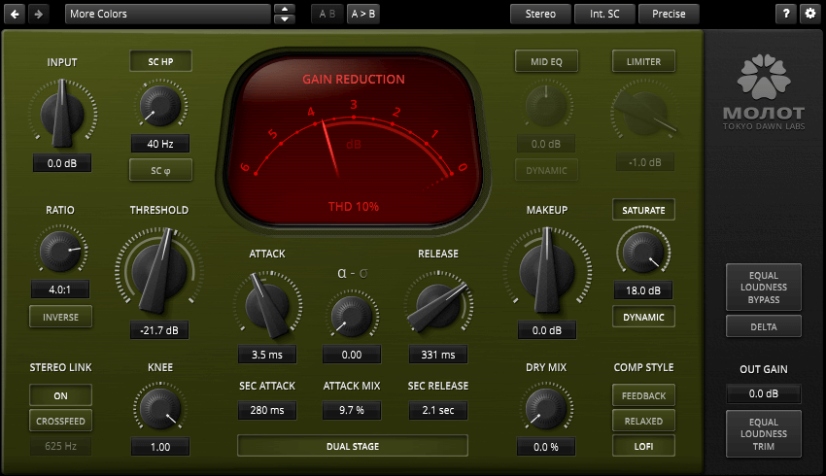The width and height of the screenshot is (826, 476).
Task: Click the alpha-sigma 0.00 value field
Action: point(352,355)
